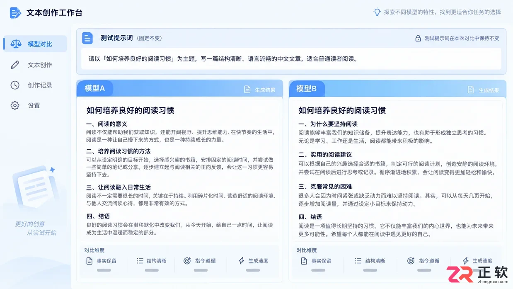The width and height of the screenshot is (513, 289).
Task: Click heading 三、克服常见的困难
Action: click(325, 187)
